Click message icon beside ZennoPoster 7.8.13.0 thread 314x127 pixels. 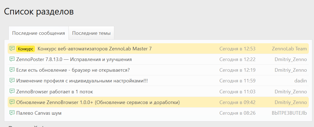pyautogui.click(x=12, y=59)
